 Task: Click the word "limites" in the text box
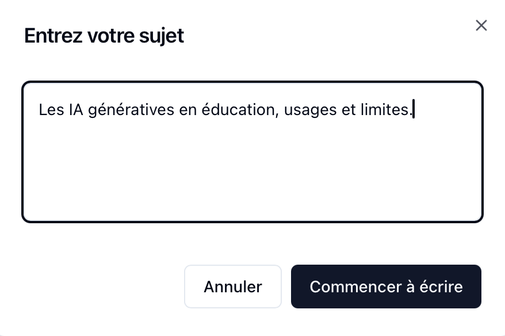coord(388,110)
